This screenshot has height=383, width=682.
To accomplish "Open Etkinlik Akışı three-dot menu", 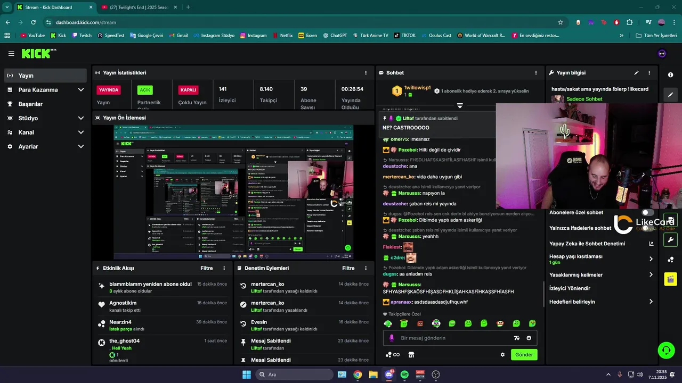I will [224, 269].
